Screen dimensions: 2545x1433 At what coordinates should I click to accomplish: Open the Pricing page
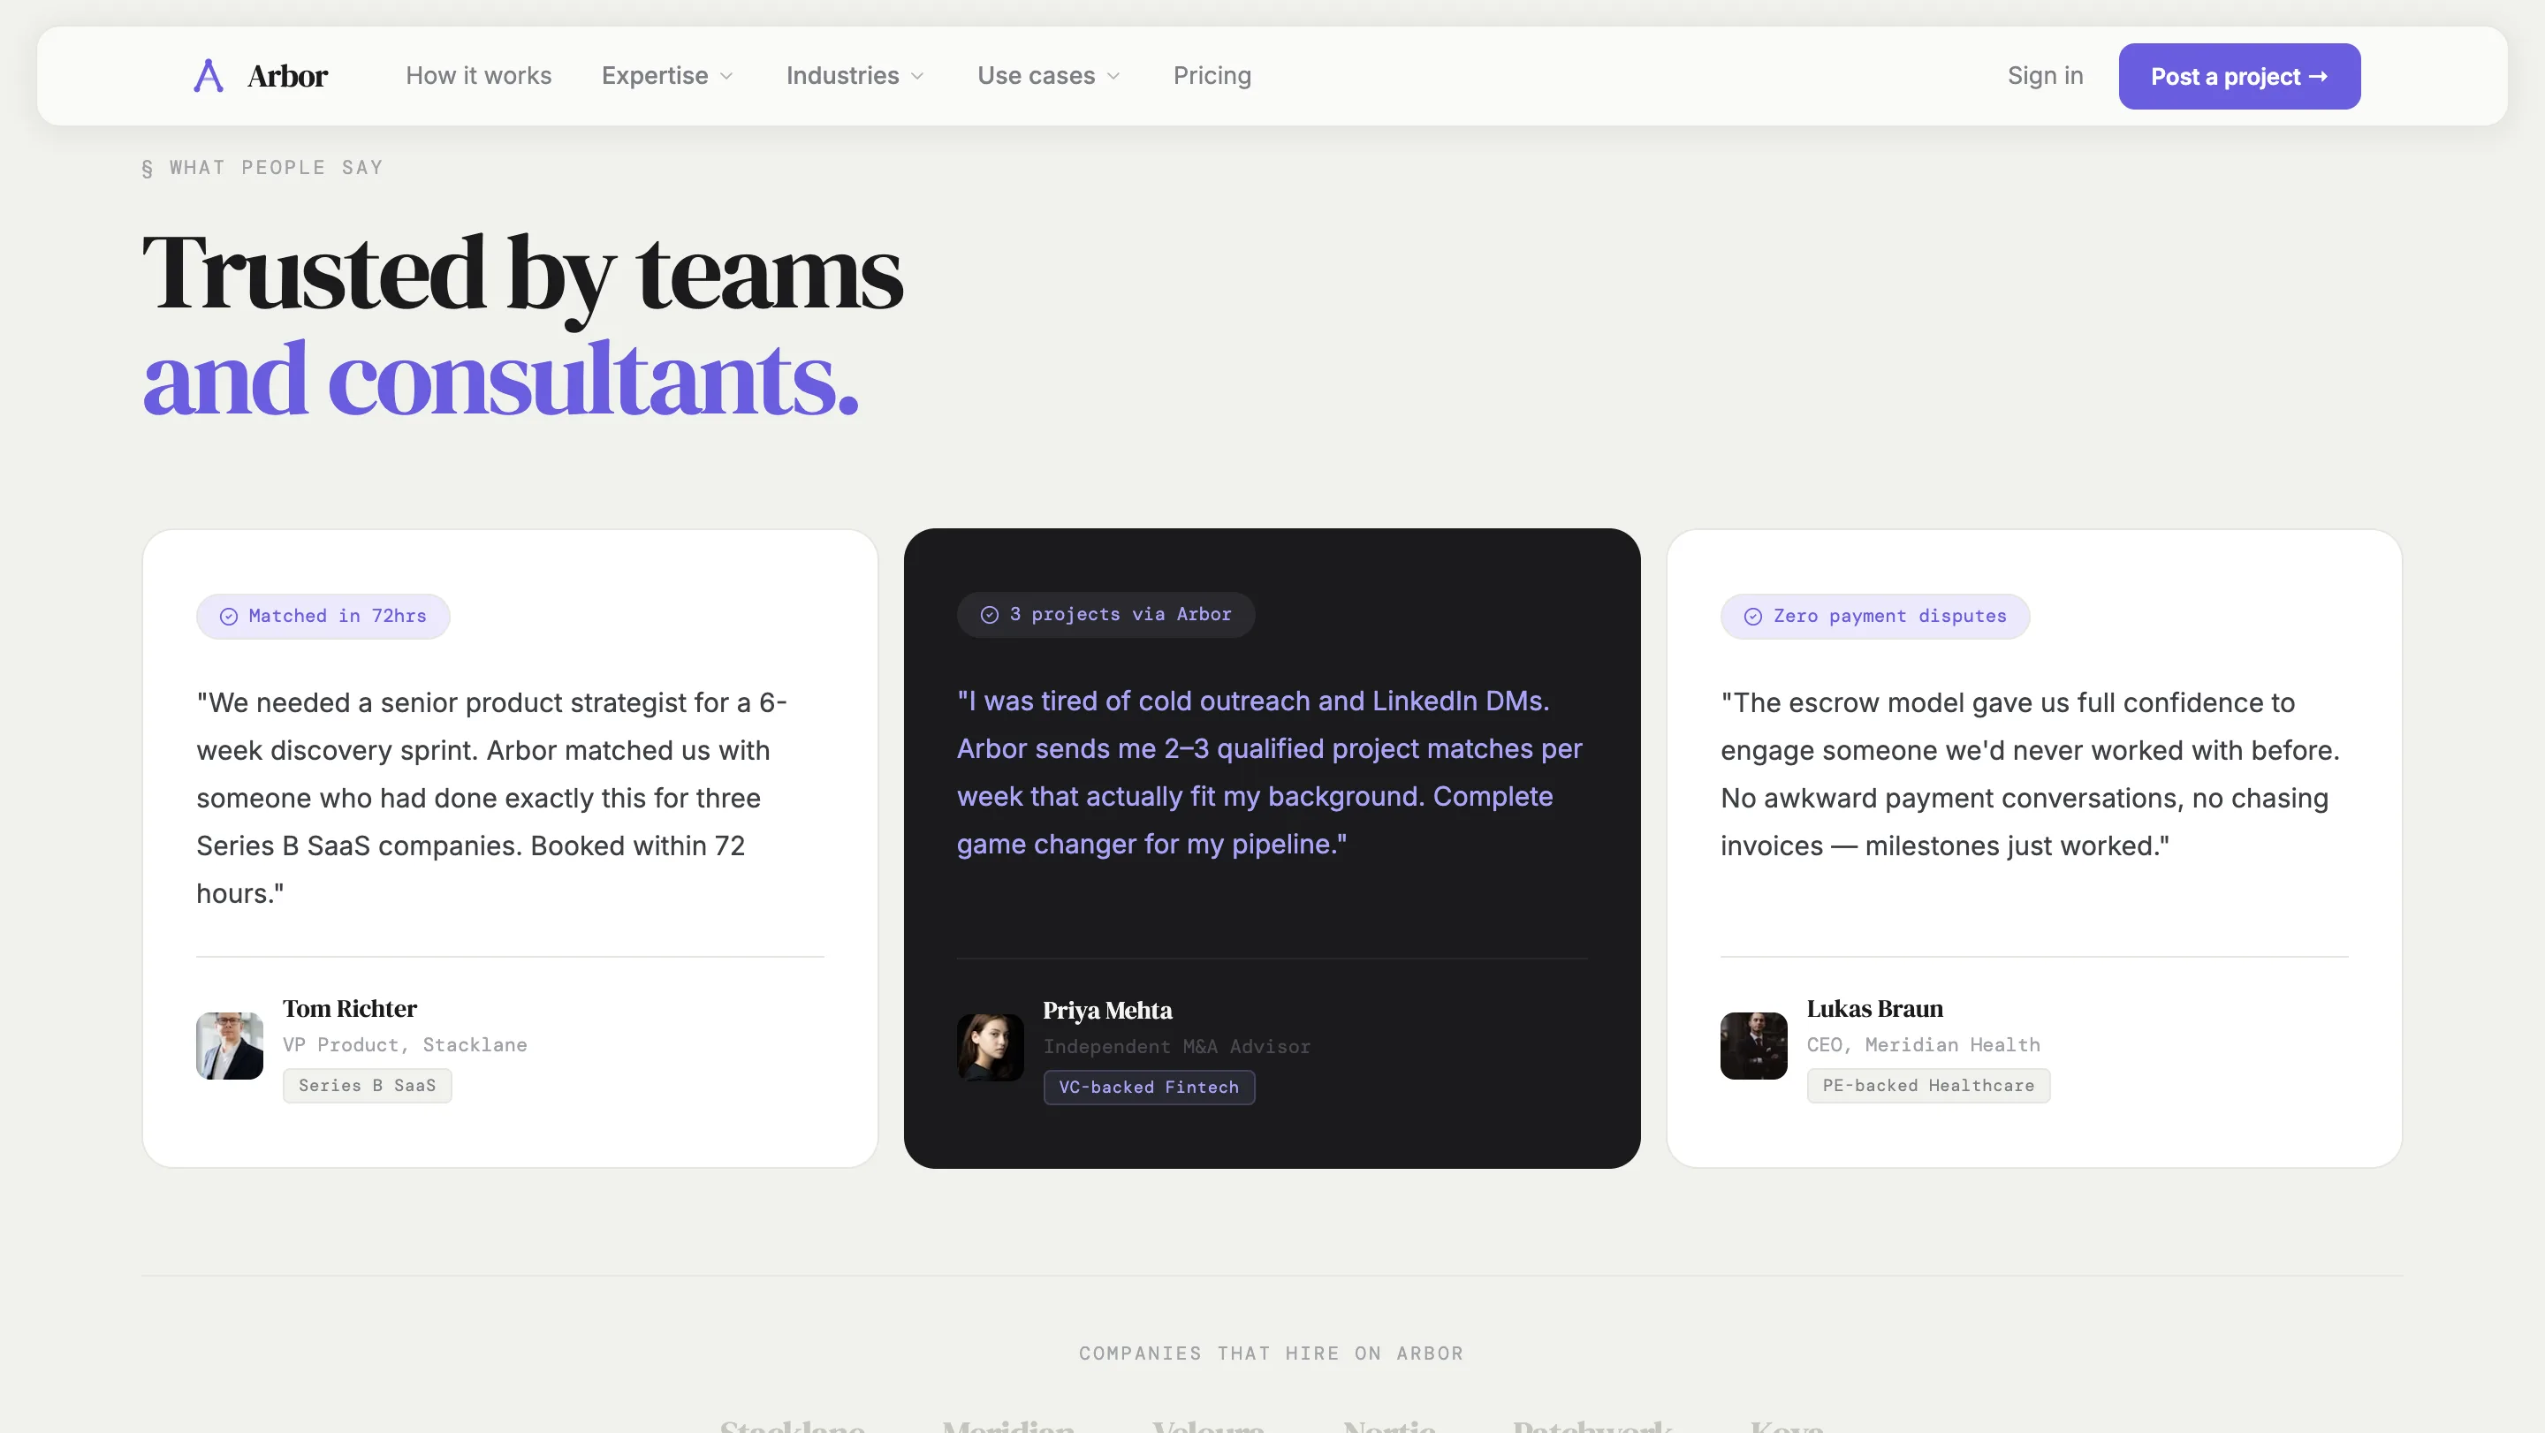coord(1212,75)
